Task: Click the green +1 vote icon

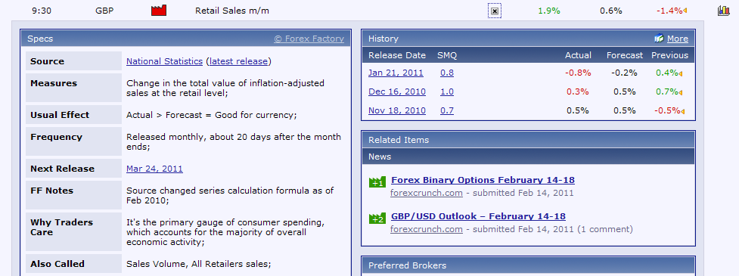Action: click(377, 181)
